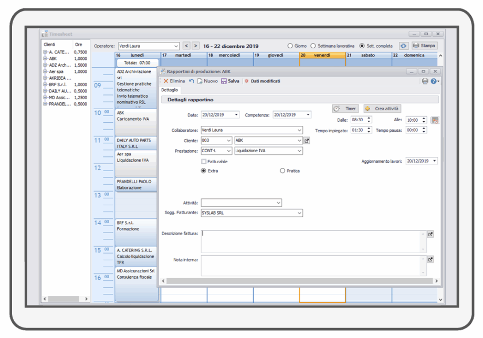This screenshot has width=483, height=338.
Task: Select the PRANDEL... client row
Action: tap(65, 104)
